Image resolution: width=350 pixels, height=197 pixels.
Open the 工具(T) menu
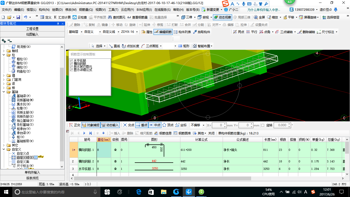113,10
